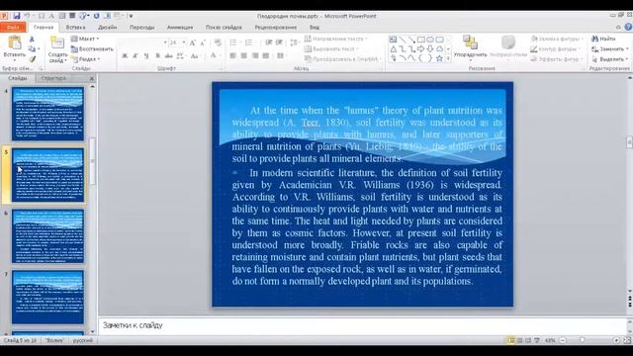Activate the Format Painter brush icon

click(32, 59)
